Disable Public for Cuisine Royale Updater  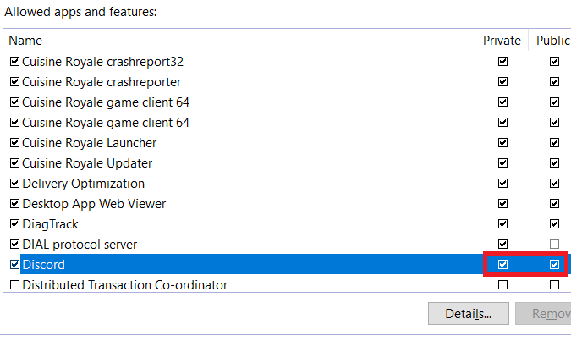554,163
